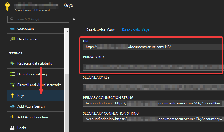Click the Default consistency icon

[13, 74]
